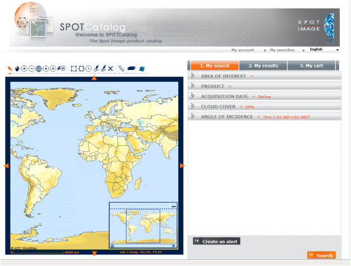The width and height of the screenshot is (351, 266).
Task: Open the English language dropdown
Action: pos(324,50)
